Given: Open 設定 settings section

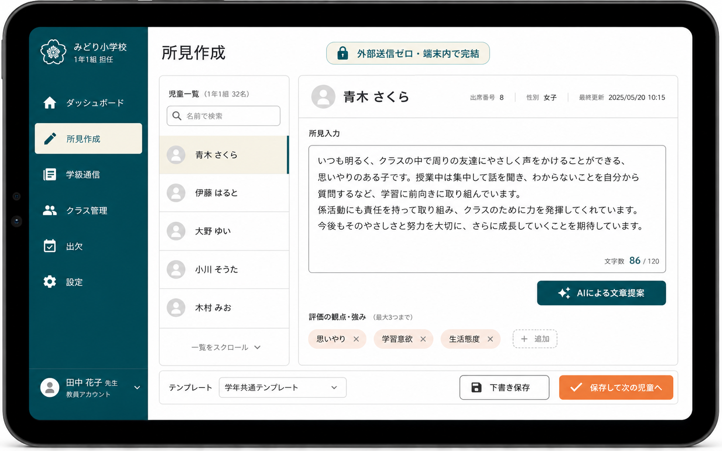Looking at the screenshot, I should click(x=88, y=282).
